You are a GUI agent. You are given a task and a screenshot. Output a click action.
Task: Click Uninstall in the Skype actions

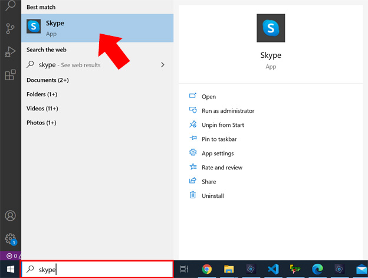pyautogui.click(x=212, y=196)
